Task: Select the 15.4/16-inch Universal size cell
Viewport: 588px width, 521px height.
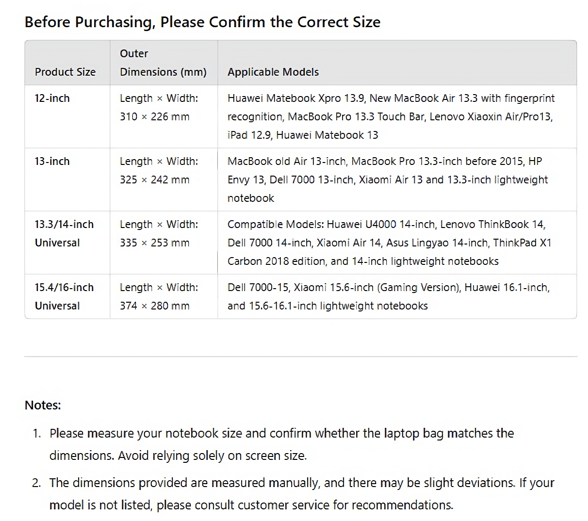Action: coord(64,296)
